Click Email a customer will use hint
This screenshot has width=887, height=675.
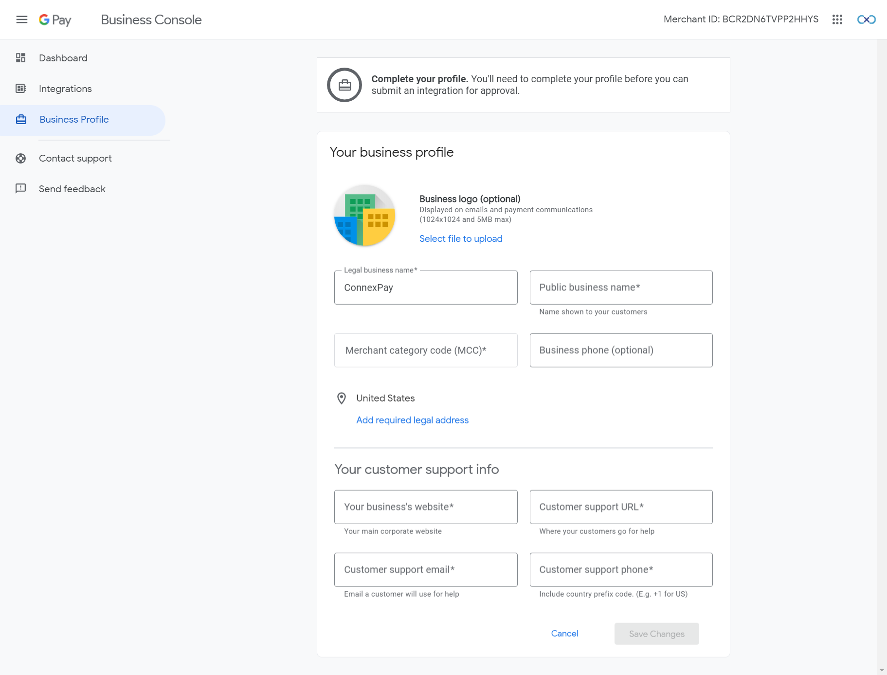click(401, 594)
